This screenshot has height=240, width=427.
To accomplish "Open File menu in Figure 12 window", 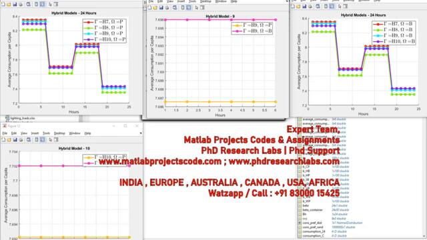I will coord(5,133).
